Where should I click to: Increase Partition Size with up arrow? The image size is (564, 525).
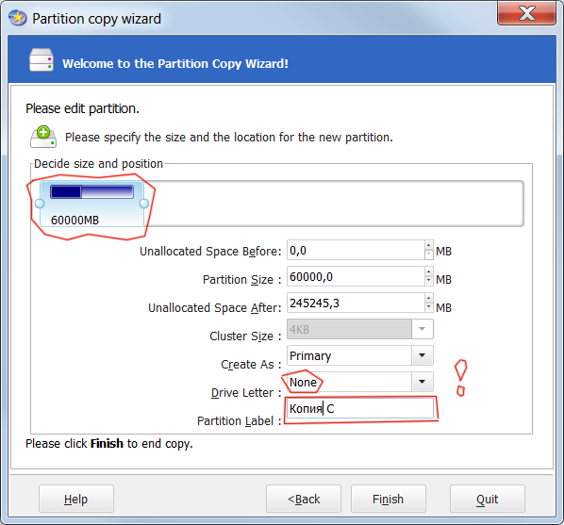point(428,271)
